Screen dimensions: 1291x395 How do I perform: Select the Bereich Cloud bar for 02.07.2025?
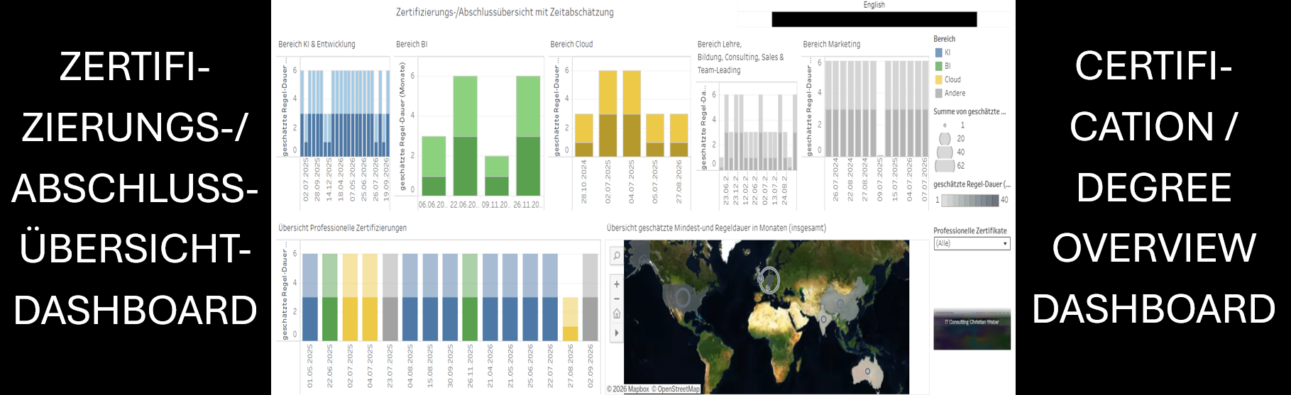pos(608,113)
